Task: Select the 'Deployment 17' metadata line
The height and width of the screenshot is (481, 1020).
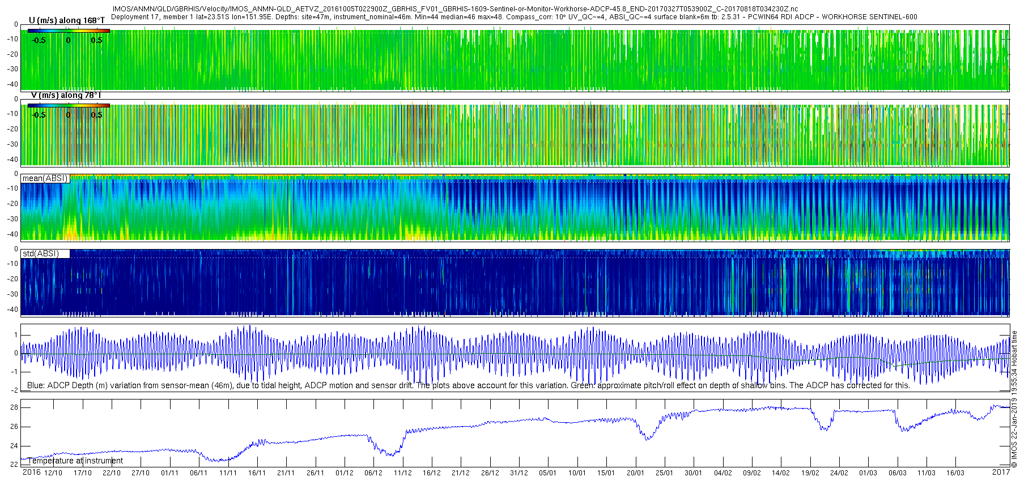Action: pyautogui.click(x=514, y=17)
